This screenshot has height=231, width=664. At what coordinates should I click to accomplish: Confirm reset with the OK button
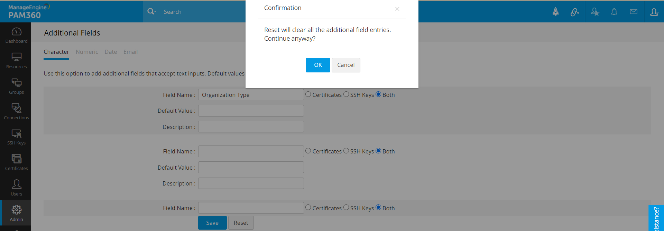click(x=317, y=65)
